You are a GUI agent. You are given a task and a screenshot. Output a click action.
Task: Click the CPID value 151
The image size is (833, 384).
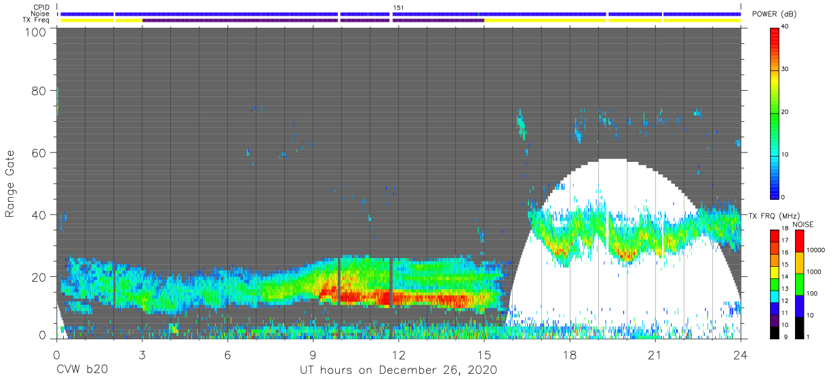398,7
